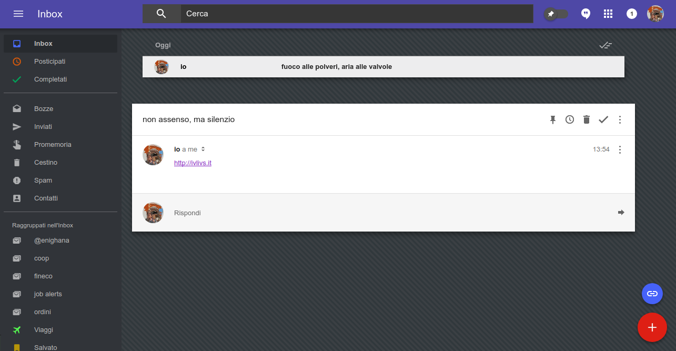Open Spam folder
Image resolution: width=676 pixels, height=351 pixels.
[x=60, y=180]
